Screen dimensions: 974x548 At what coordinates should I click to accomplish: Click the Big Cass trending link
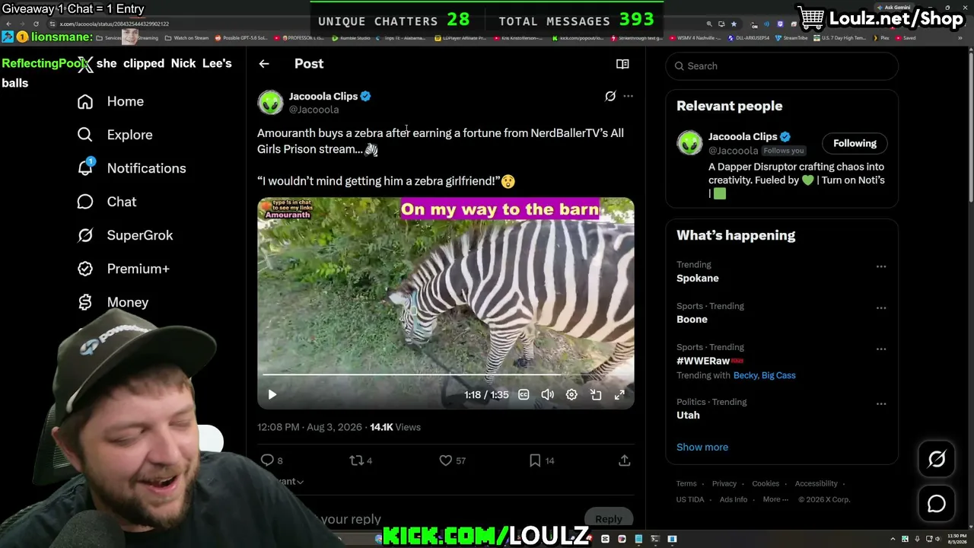[x=778, y=375]
